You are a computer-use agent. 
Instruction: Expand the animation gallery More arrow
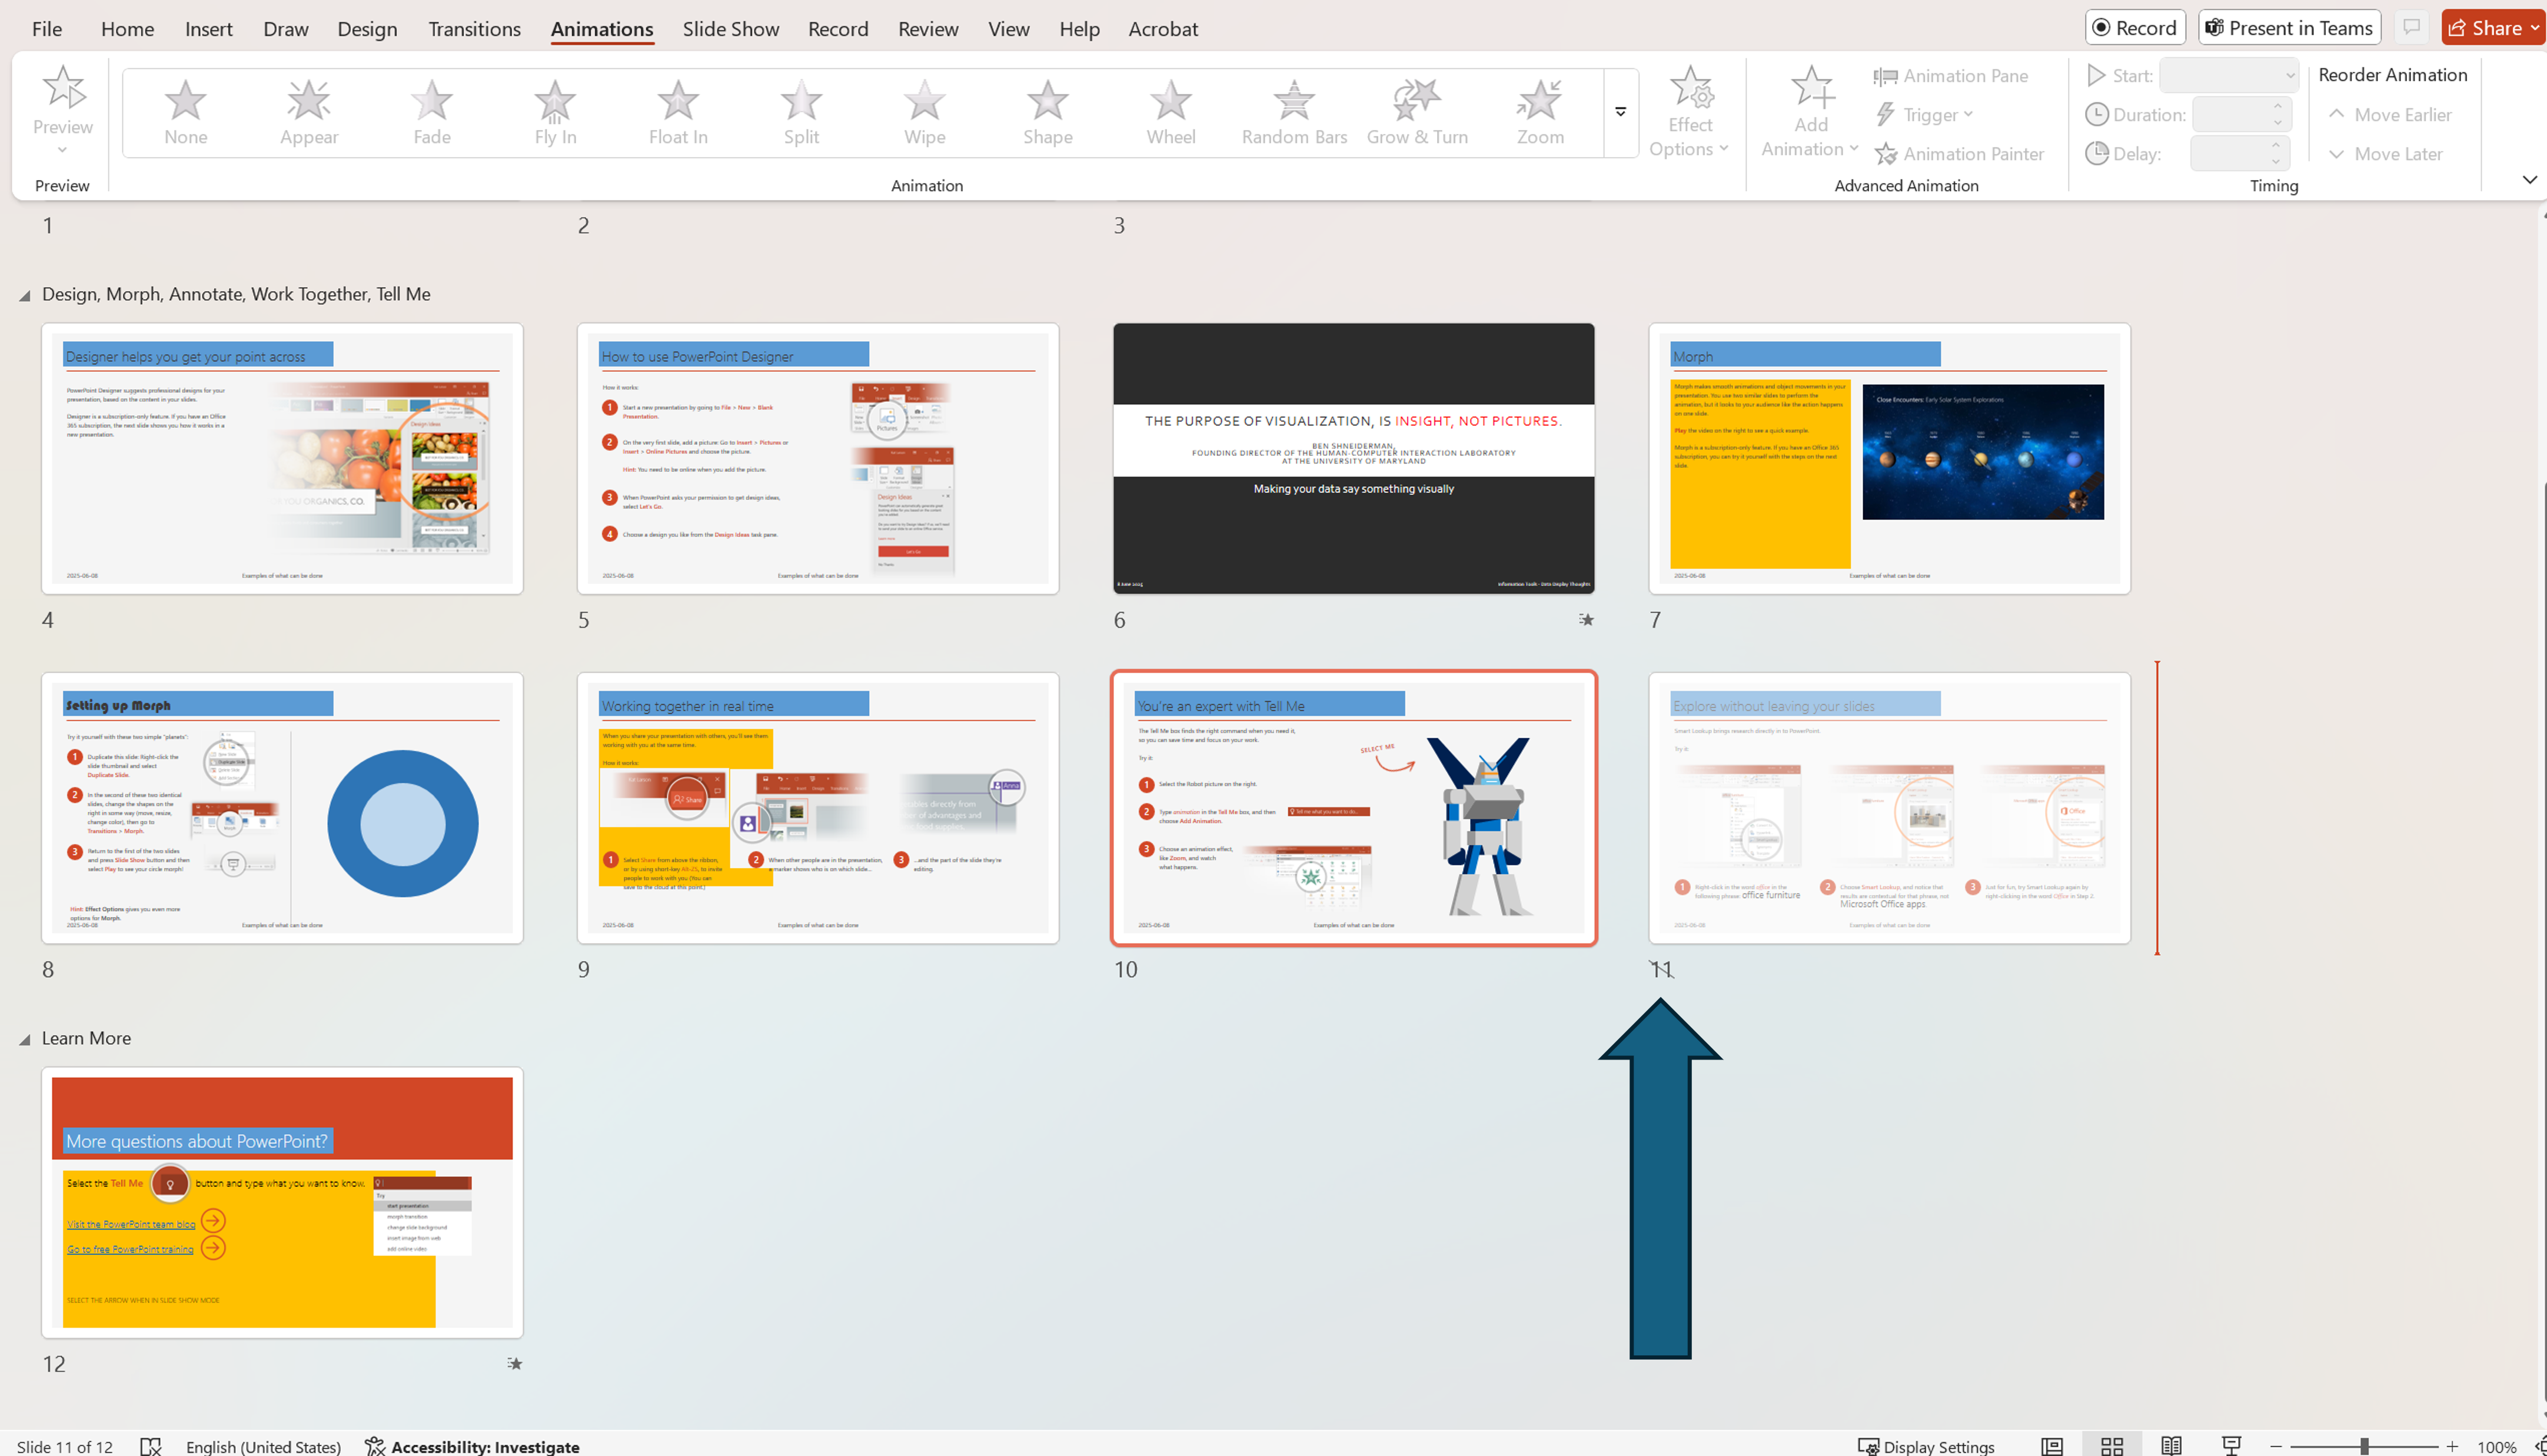click(1621, 112)
